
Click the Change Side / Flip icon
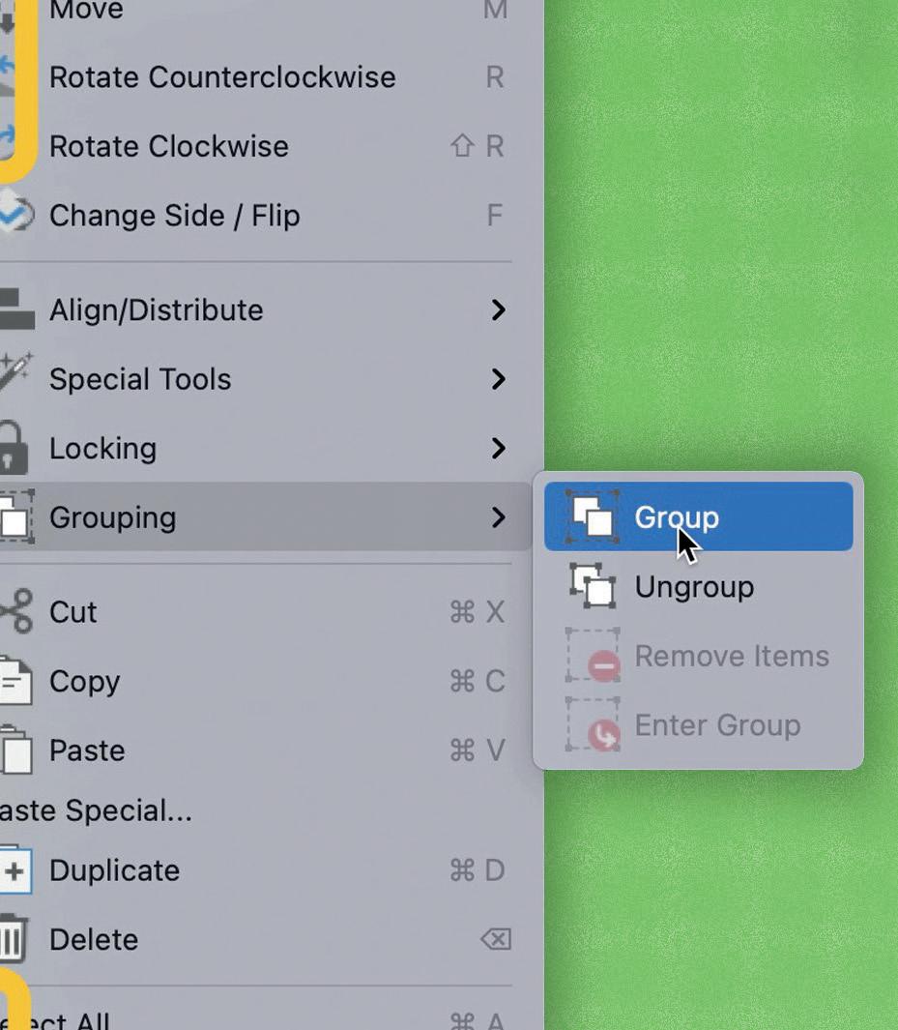click(x=16, y=214)
